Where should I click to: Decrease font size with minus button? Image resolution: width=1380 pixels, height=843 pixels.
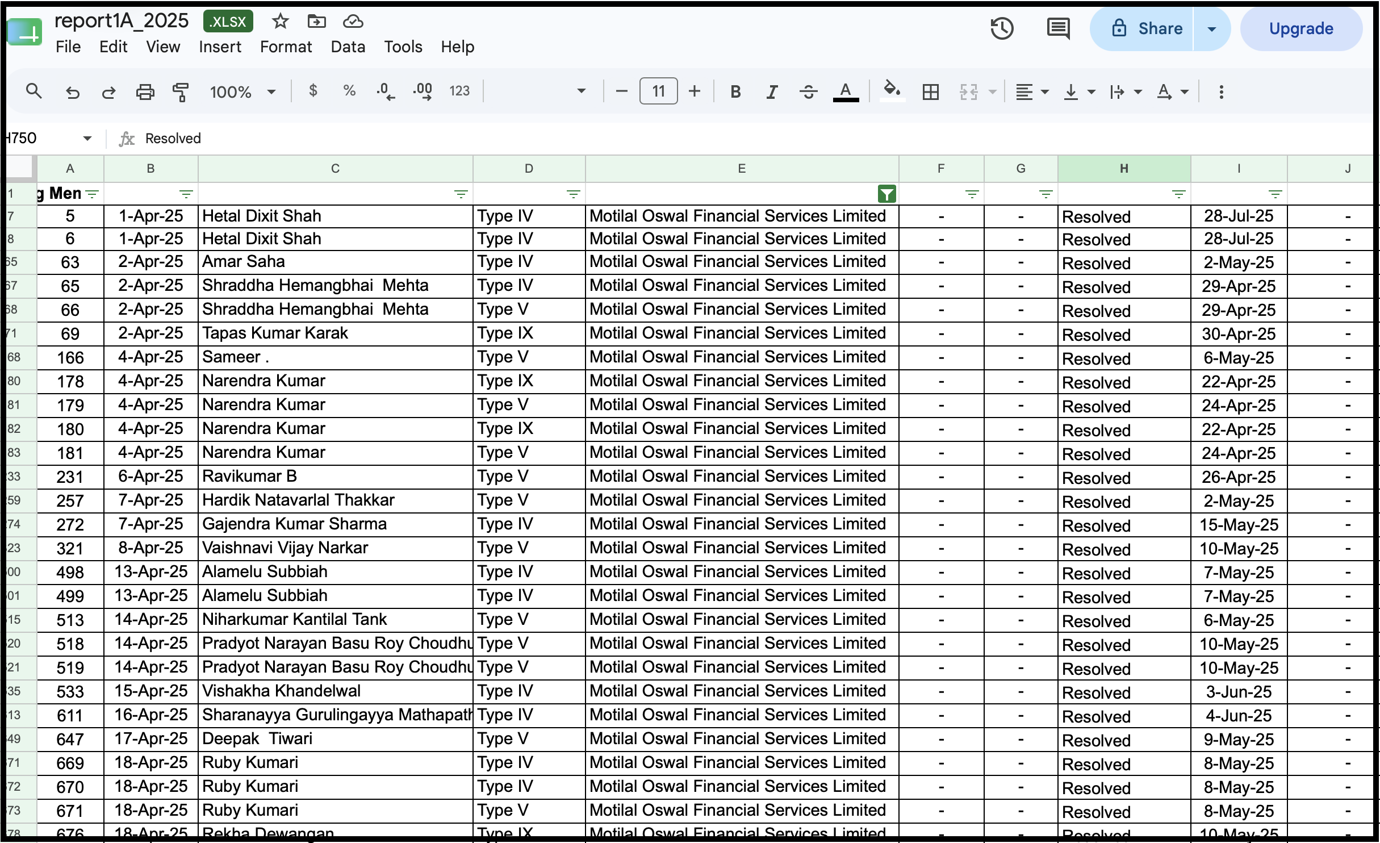click(621, 91)
